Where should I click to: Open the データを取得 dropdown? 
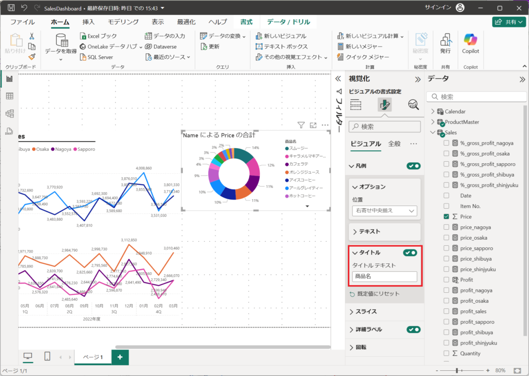pyautogui.click(x=61, y=48)
